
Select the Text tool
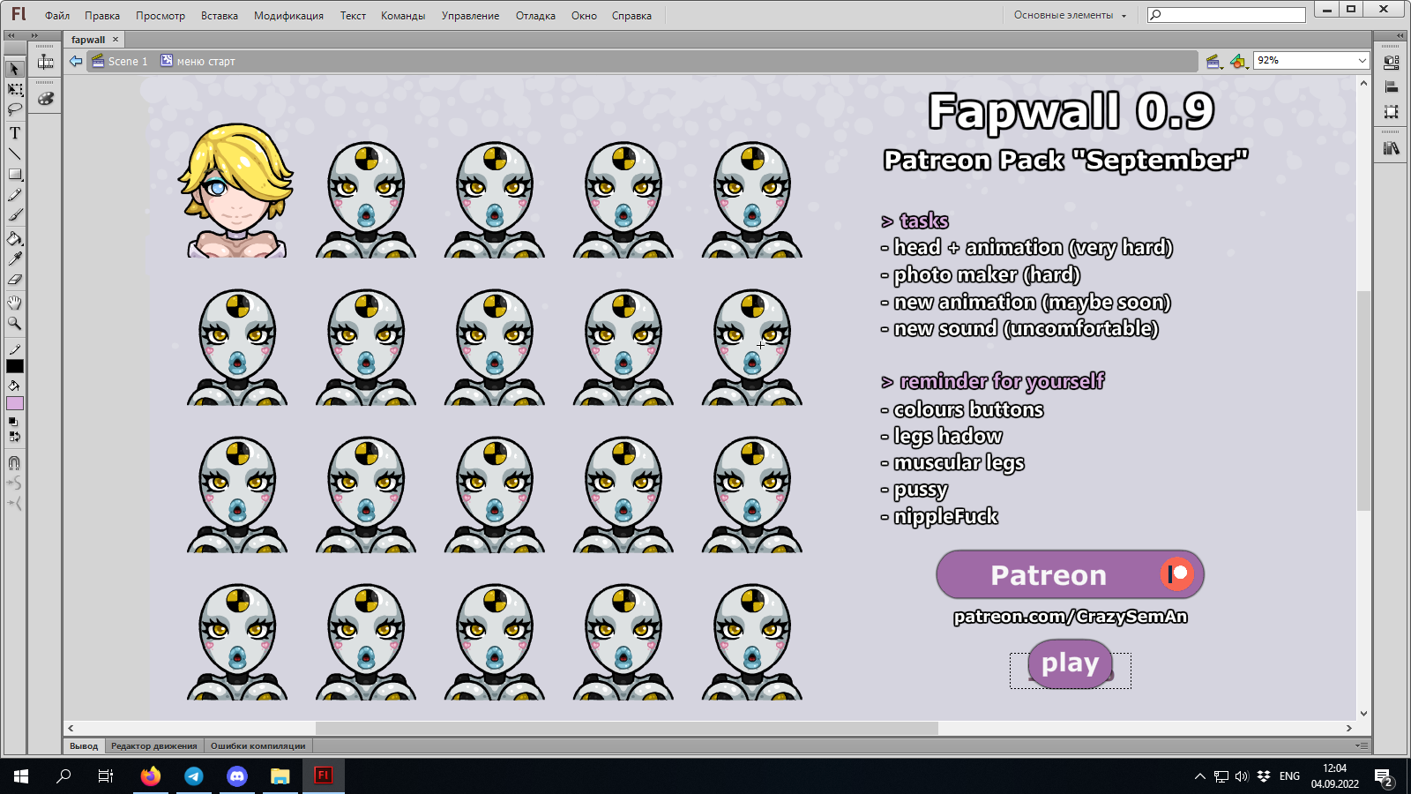click(15, 133)
